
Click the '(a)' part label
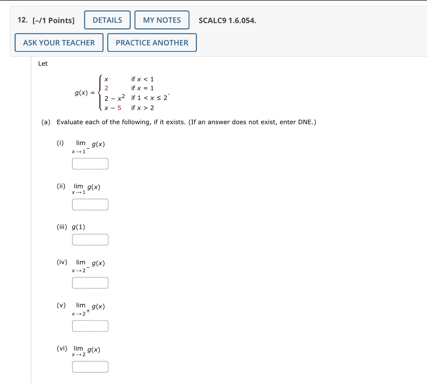pyautogui.click(x=46, y=122)
